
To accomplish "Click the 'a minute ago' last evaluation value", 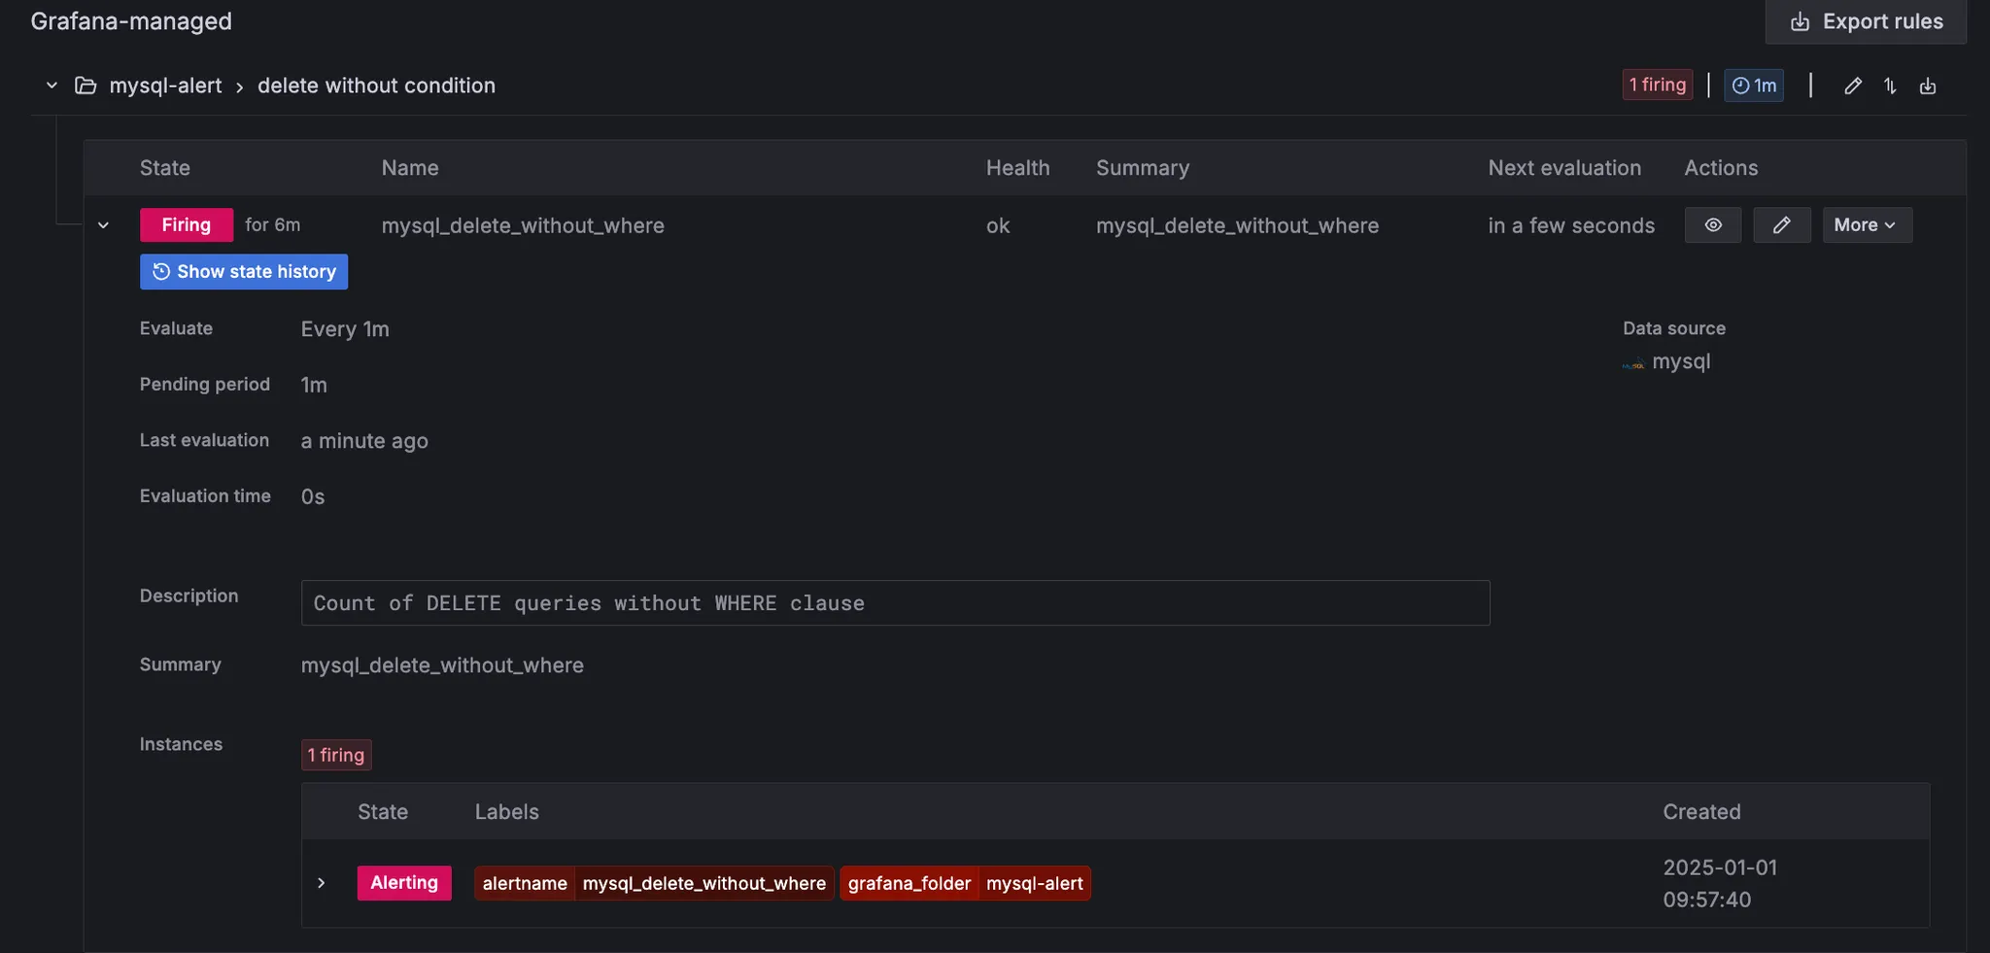I will pyautogui.click(x=364, y=441).
